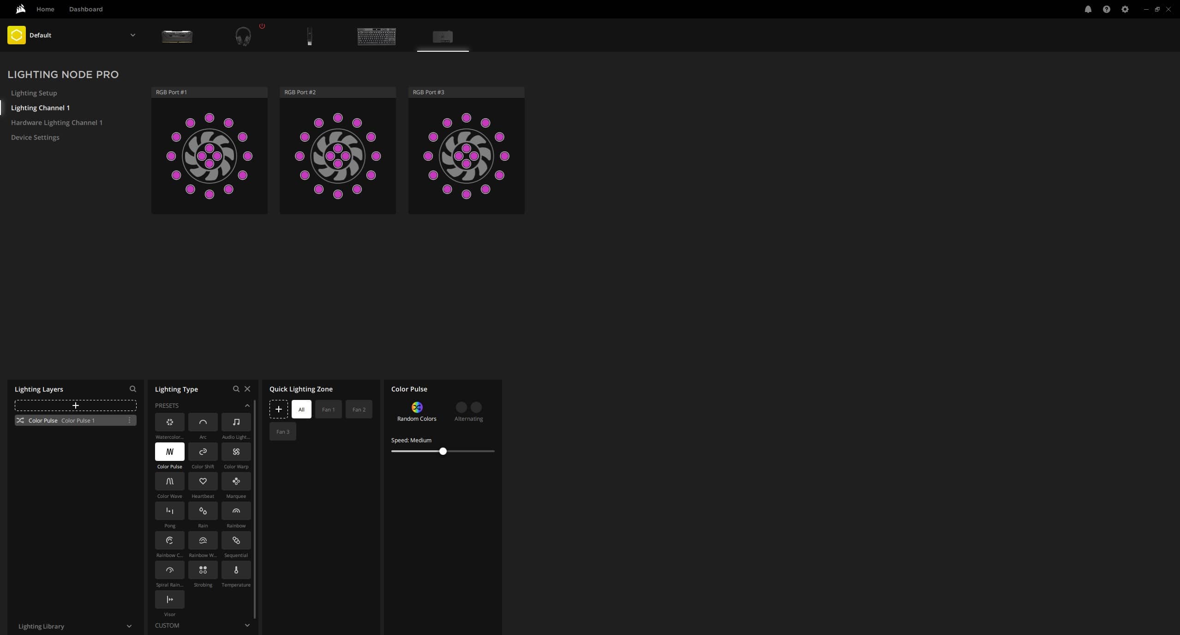
Task: Collapse the PRESETS section
Action: pos(247,405)
